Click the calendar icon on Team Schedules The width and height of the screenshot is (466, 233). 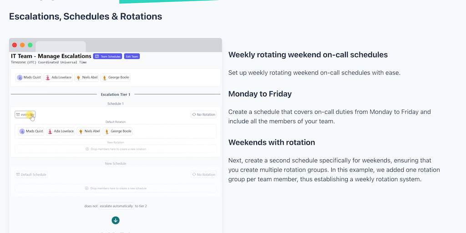(97, 56)
